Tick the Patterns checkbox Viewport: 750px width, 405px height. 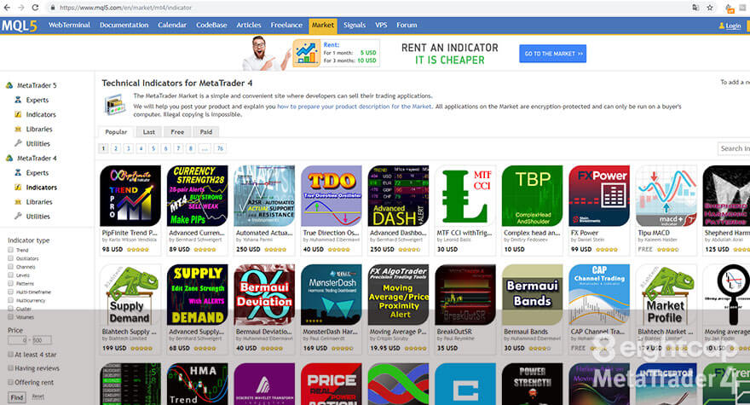(x=10, y=283)
